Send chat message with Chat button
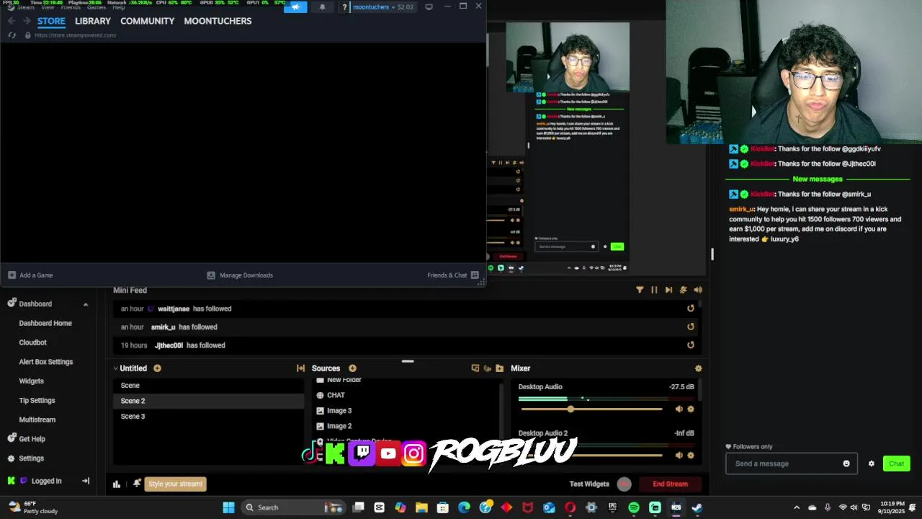The width and height of the screenshot is (922, 519). pyautogui.click(x=896, y=463)
